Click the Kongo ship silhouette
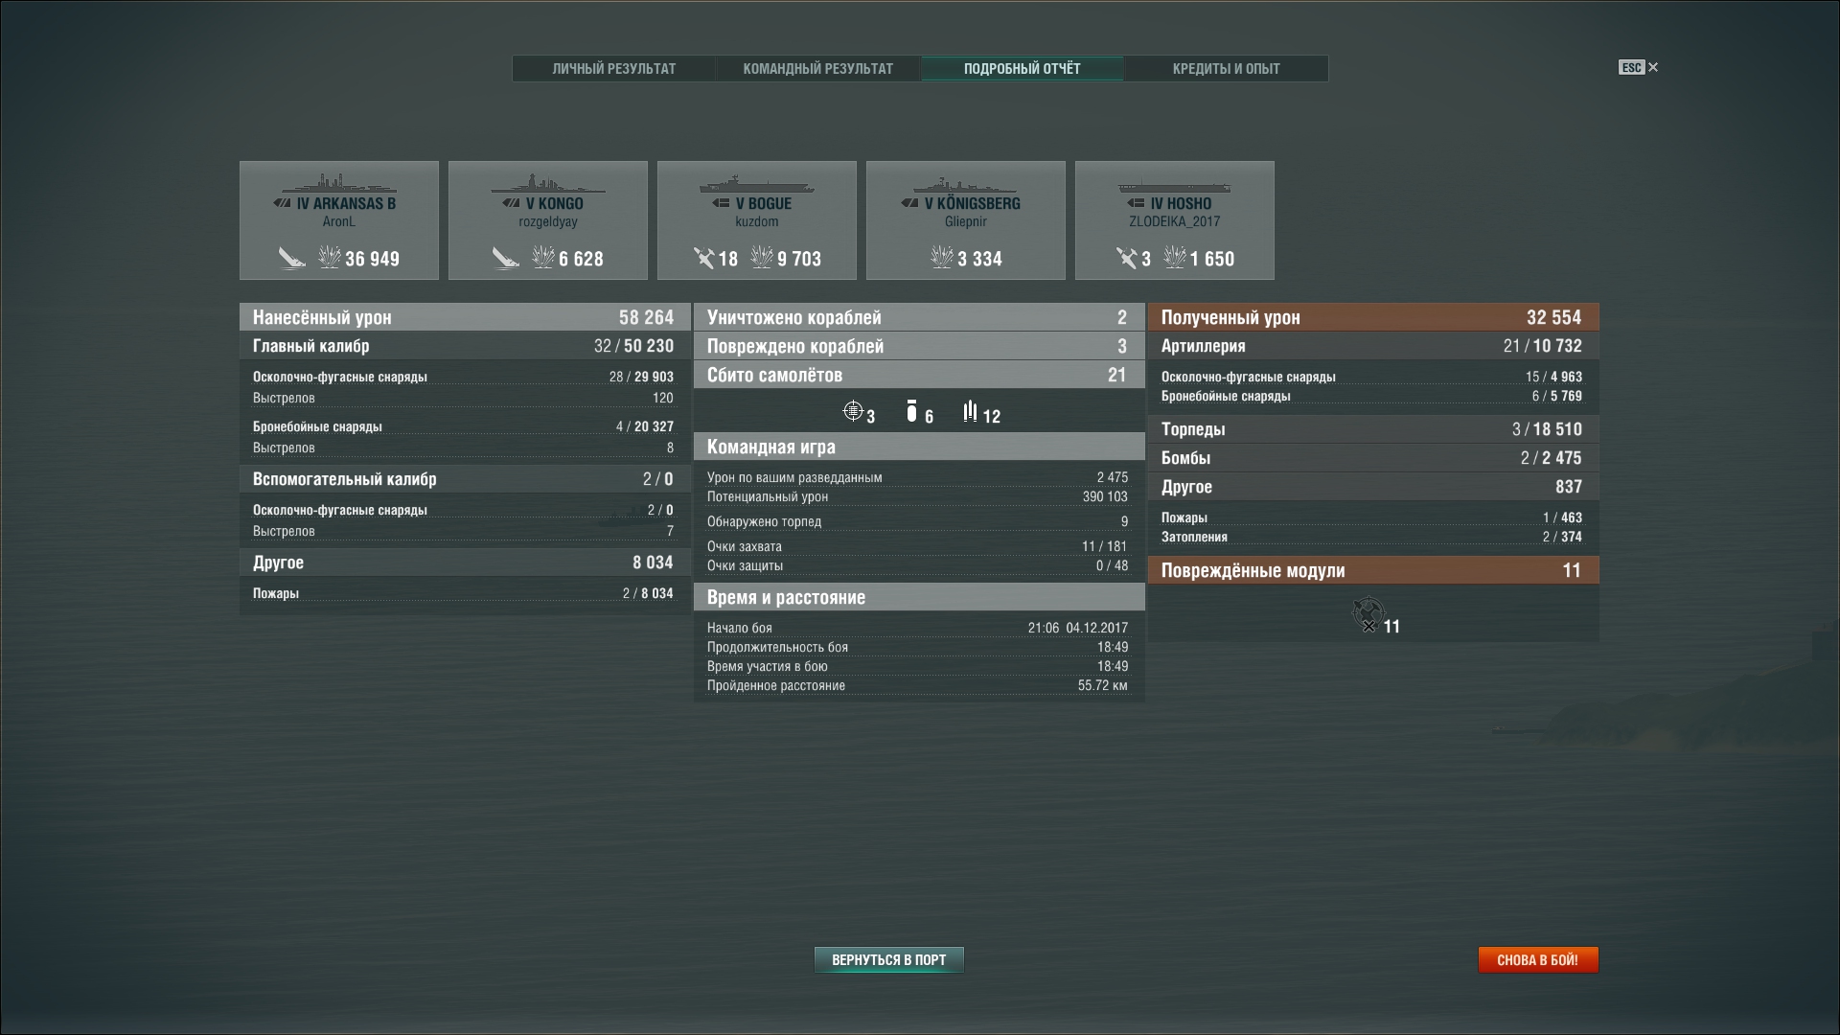 (548, 183)
